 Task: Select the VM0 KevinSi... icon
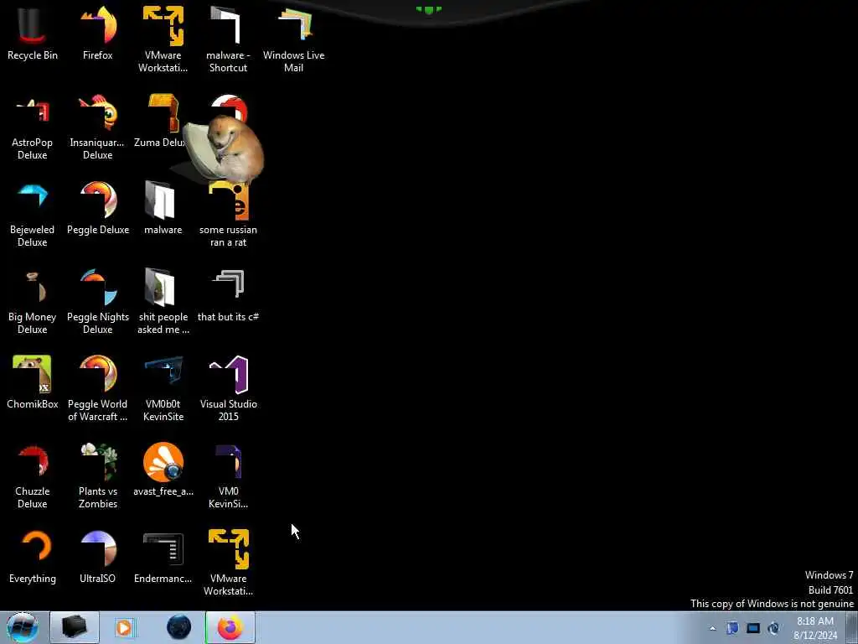[x=228, y=476]
